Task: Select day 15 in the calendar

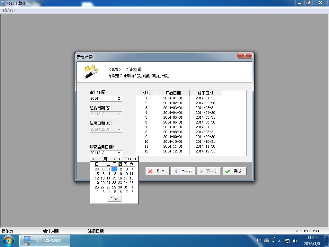Action: point(114,178)
